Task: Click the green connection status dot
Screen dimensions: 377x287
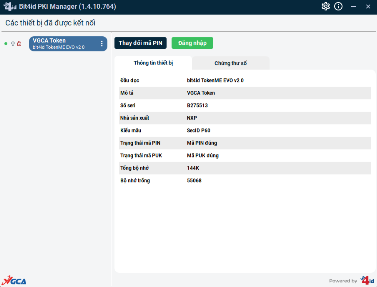Action: pyautogui.click(x=6, y=44)
